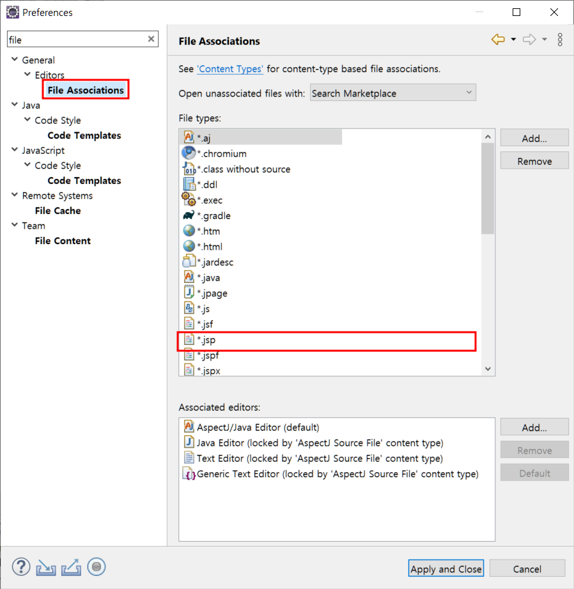The width and height of the screenshot is (574, 589).
Task: Select File Content under Team
Action: pos(63,240)
